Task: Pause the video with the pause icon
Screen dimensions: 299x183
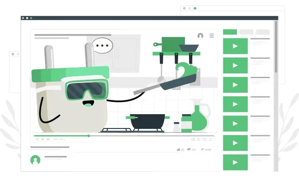Action: click(x=37, y=139)
